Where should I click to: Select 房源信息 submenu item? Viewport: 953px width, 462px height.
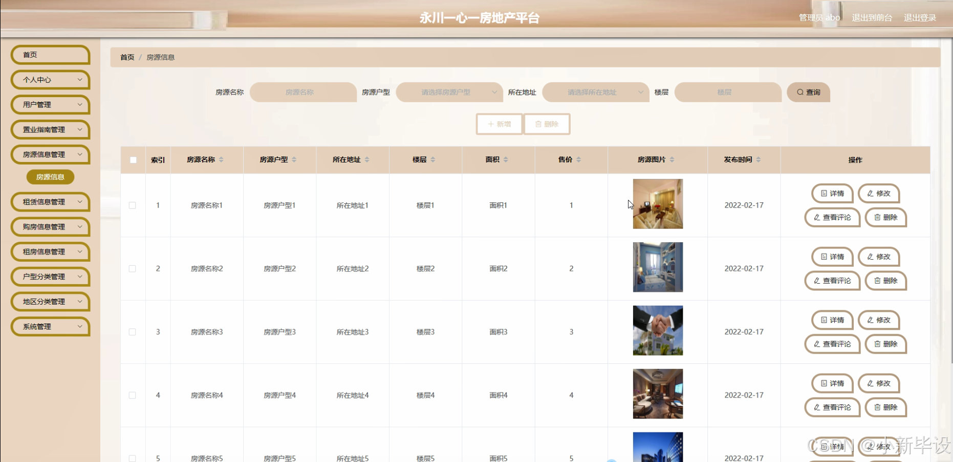tap(50, 177)
